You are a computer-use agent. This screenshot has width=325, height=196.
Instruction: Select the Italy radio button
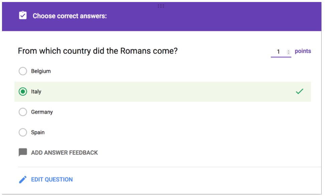pyautogui.click(x=23, y=92)
